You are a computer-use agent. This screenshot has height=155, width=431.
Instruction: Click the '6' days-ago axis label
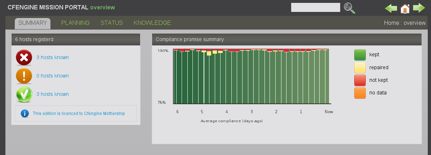click(177, 112)
